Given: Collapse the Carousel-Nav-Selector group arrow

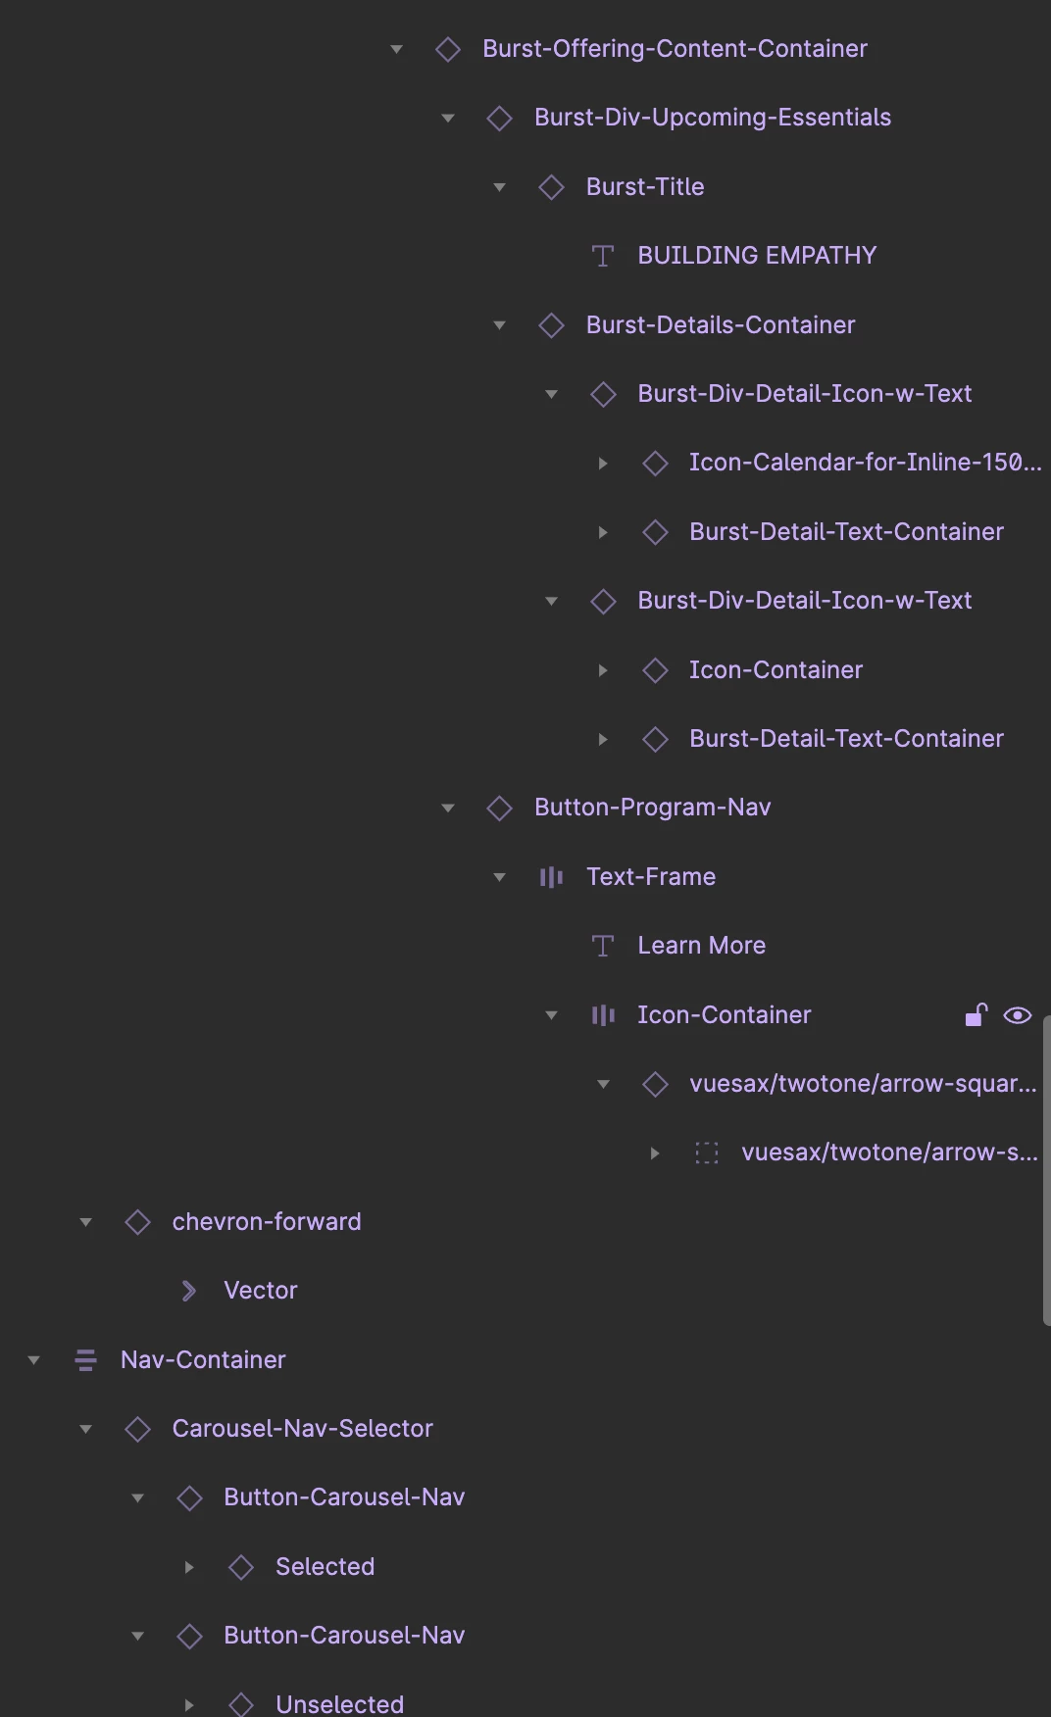Looking at the screenshot, I should (x=86, y=1429).
